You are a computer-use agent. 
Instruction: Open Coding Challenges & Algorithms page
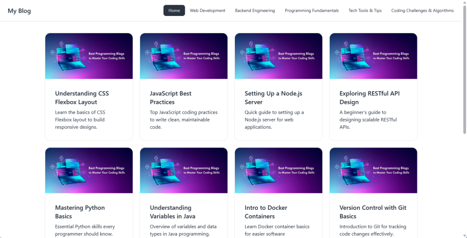[x=422, y=10]
